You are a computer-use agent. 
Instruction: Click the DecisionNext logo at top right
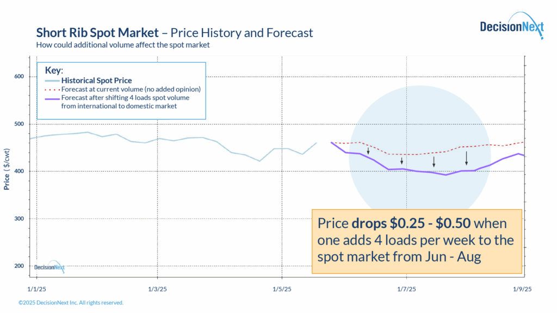[512, 26]
